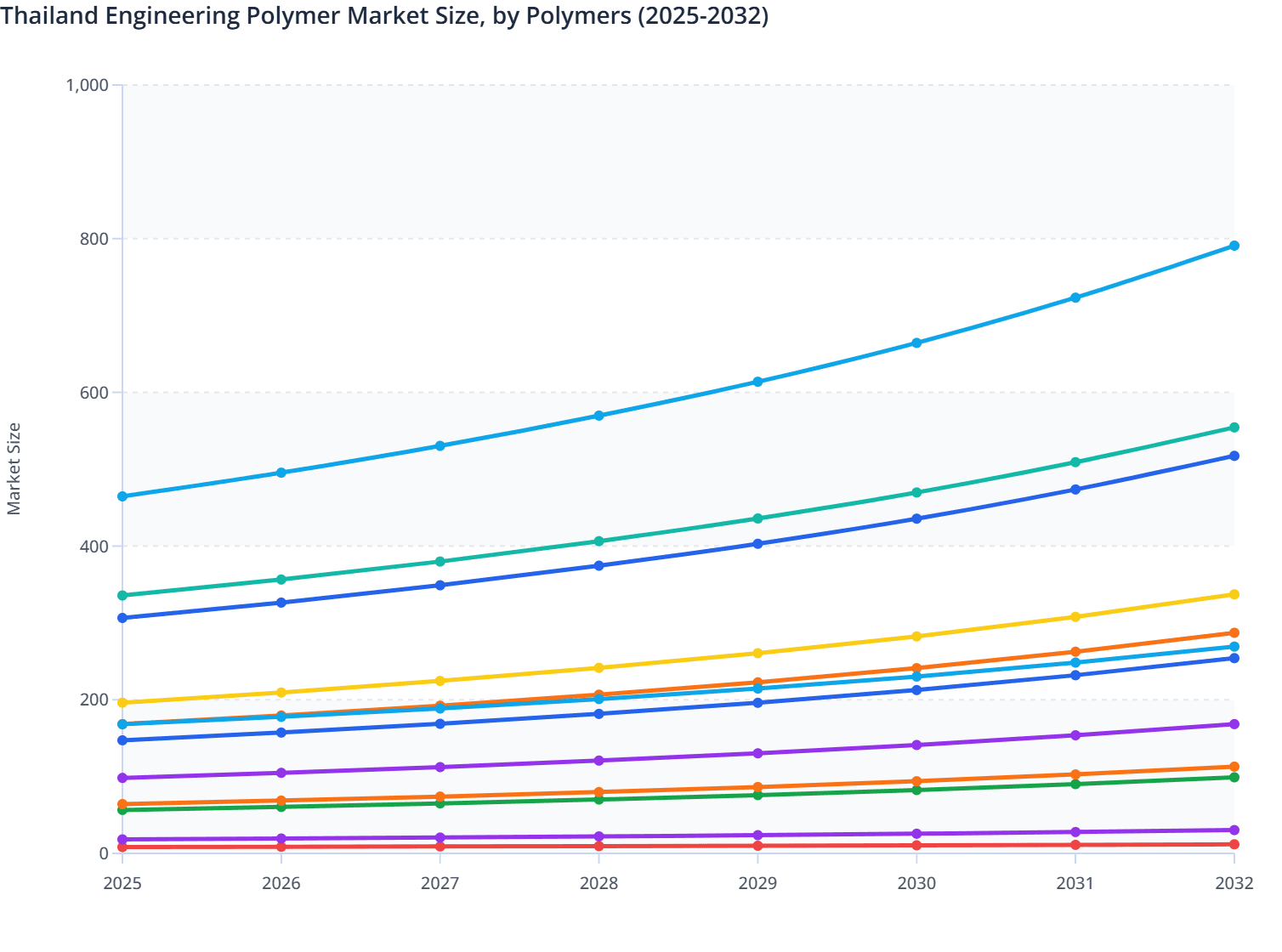Select the cyan line's 2027 data point
1282x952 pixels.
(x=440, y=707)
